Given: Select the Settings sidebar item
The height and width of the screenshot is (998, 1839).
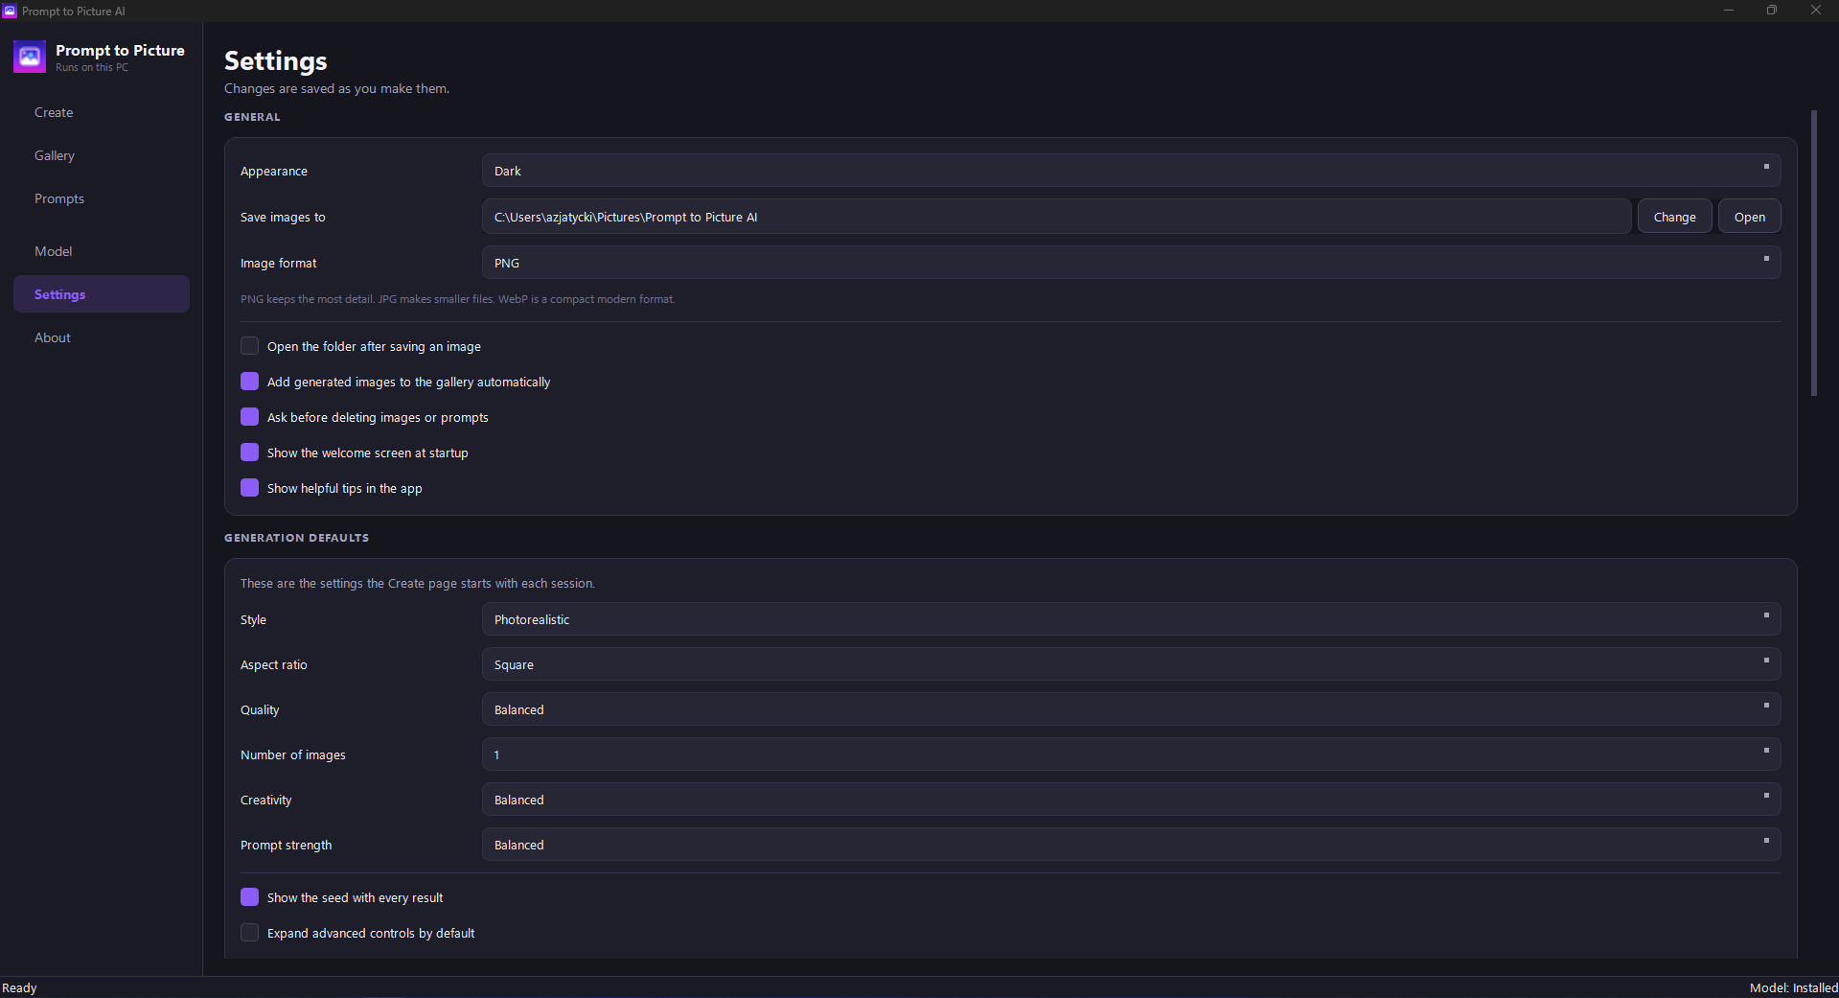Looking at the screenshot, I should pos(102,294).
